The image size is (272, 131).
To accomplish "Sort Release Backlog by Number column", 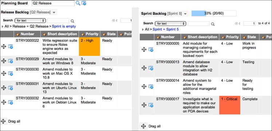I will 27,34.
